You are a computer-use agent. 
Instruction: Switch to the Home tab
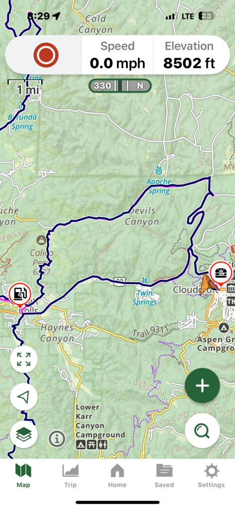click(117, 476)
